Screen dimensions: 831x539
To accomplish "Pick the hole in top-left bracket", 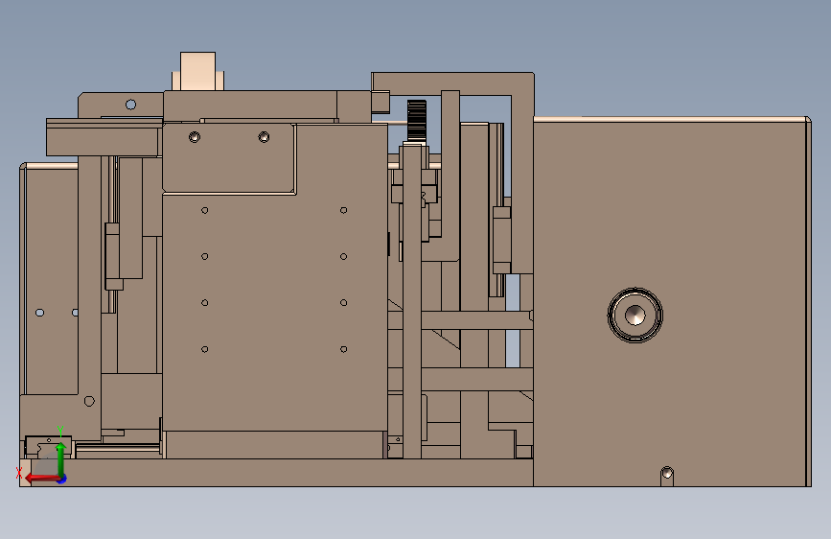I will (131, 105).
